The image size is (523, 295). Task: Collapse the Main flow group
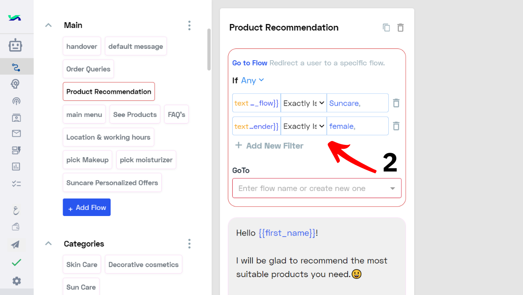(x=49, y=25)
